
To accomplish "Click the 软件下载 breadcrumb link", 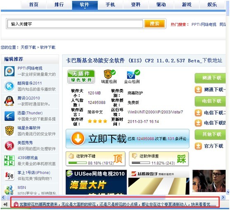I will tap(48, 47).
